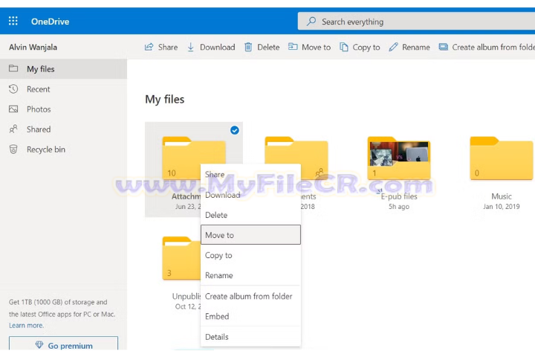The height and width of the screenshot is (357, 535).
Task: Choose Embed in the context menu
Action: tap(251, 316)
